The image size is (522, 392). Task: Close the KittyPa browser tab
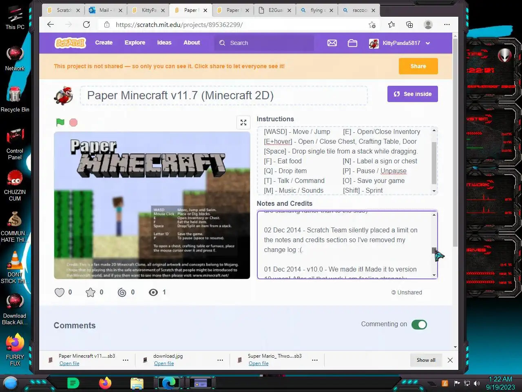[163, 10]
